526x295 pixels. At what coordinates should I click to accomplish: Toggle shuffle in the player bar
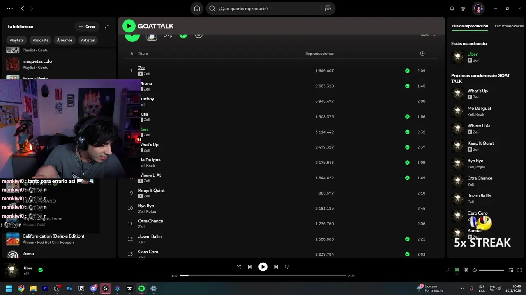pyautogui.click(x=239, y=267)
